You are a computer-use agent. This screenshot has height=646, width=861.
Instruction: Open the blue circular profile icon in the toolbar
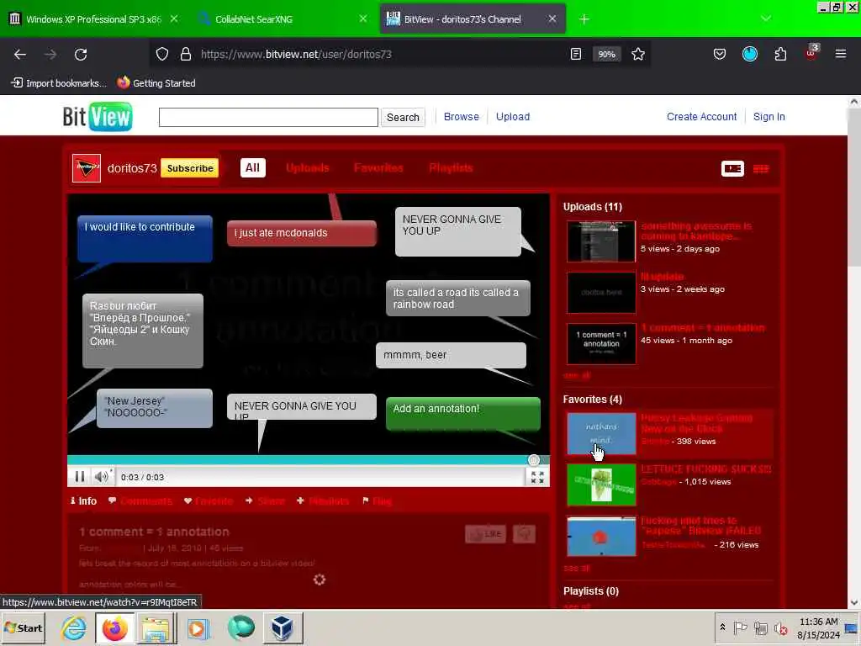tap(749, 54)
